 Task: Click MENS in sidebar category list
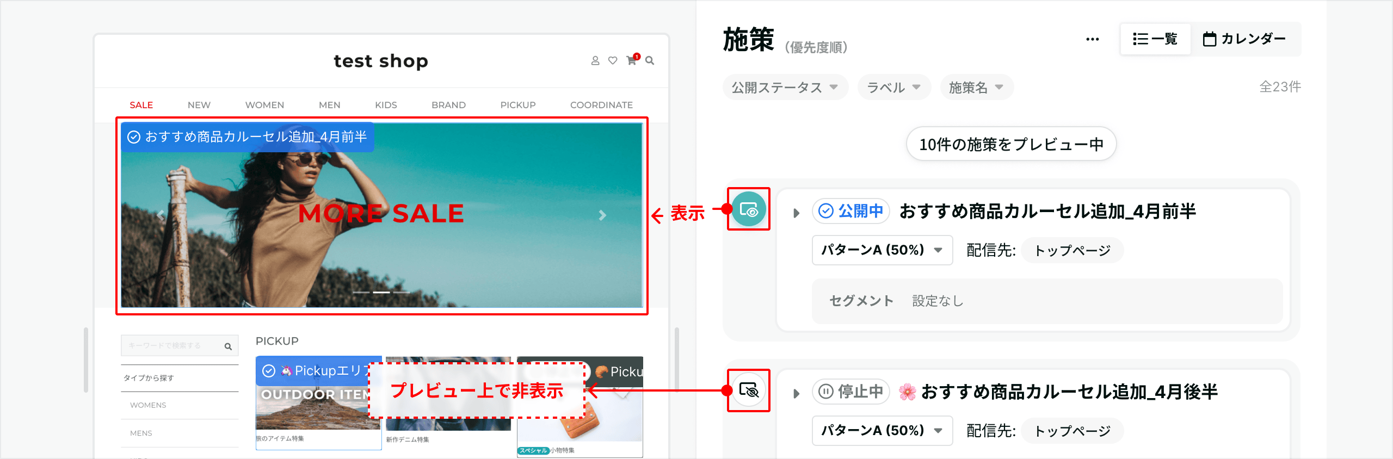[x=141, y=433]
